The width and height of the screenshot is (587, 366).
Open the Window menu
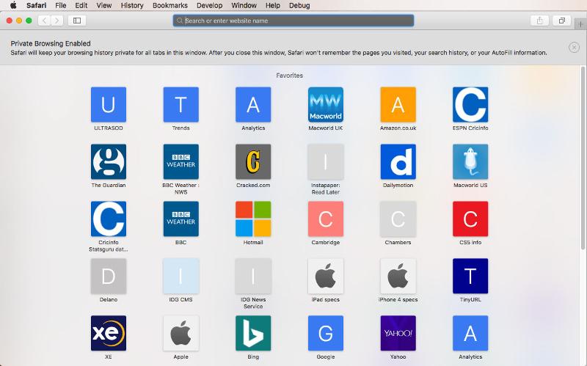pos(244,5)
